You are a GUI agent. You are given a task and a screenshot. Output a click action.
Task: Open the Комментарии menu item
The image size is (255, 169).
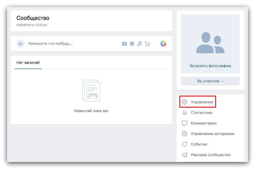point(204,123)
